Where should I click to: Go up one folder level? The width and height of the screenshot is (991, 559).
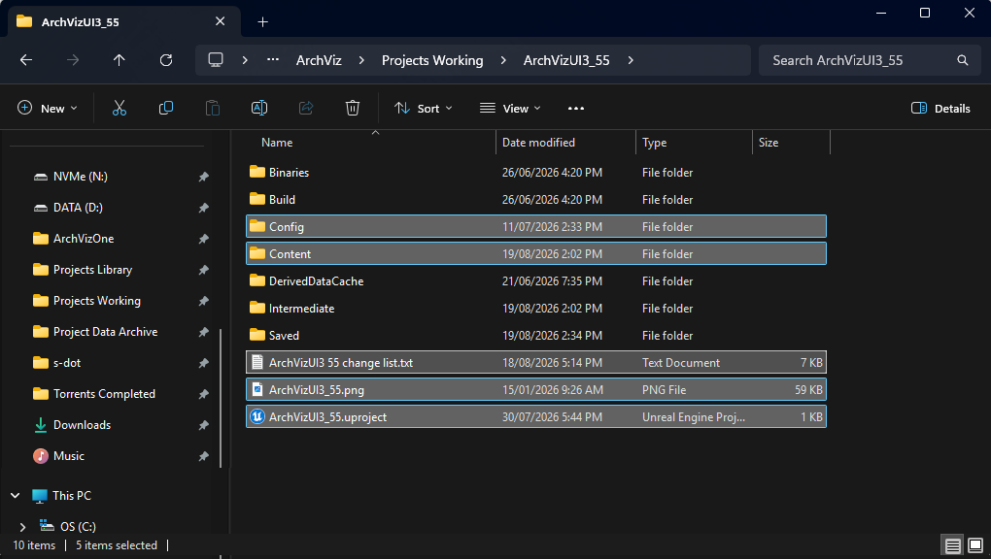coord(119,60)
